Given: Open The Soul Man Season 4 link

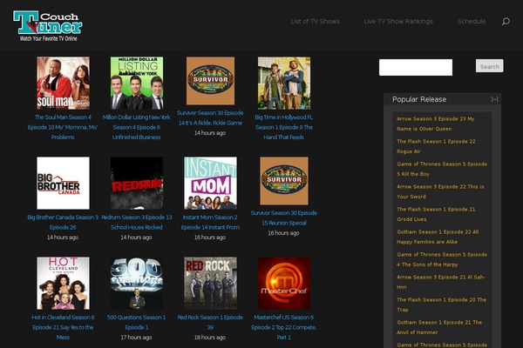Looking at the screenshot, I should tap(63, 127).
